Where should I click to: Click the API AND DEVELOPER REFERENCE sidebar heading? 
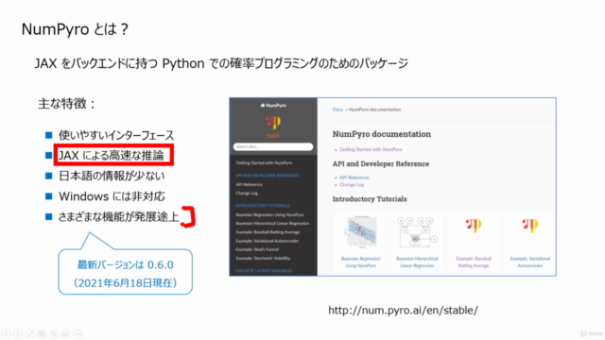click(x=267, y=176)
